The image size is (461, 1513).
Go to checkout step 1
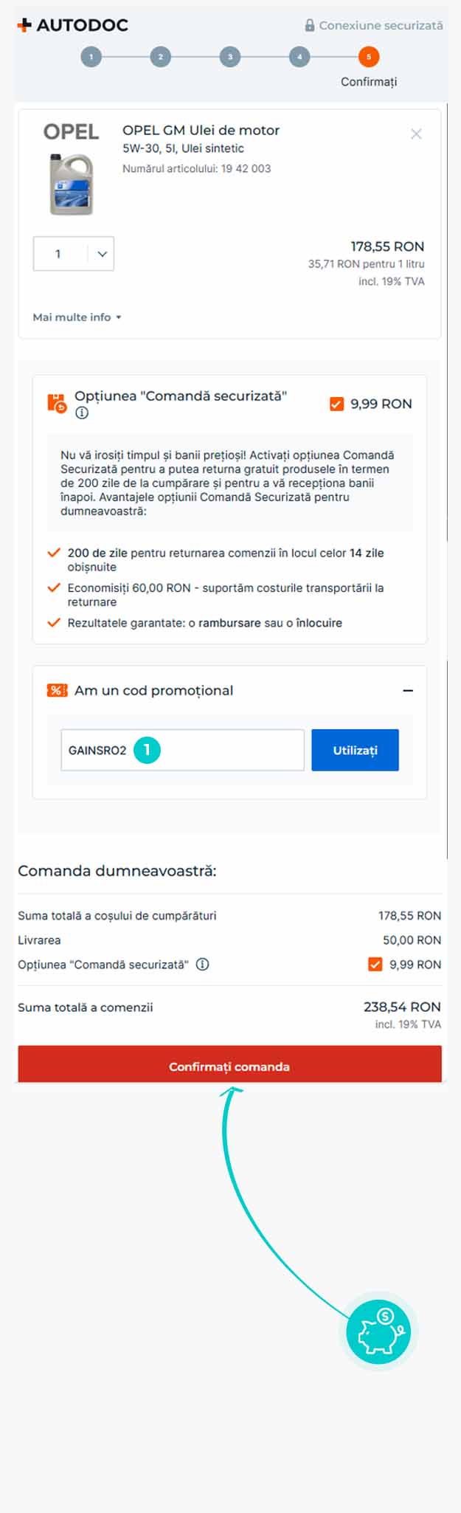pos(91,57)
